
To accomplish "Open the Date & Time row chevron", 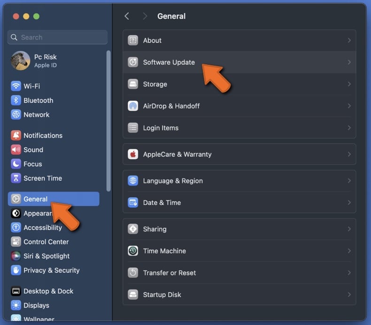I will (x=349, y=202).
